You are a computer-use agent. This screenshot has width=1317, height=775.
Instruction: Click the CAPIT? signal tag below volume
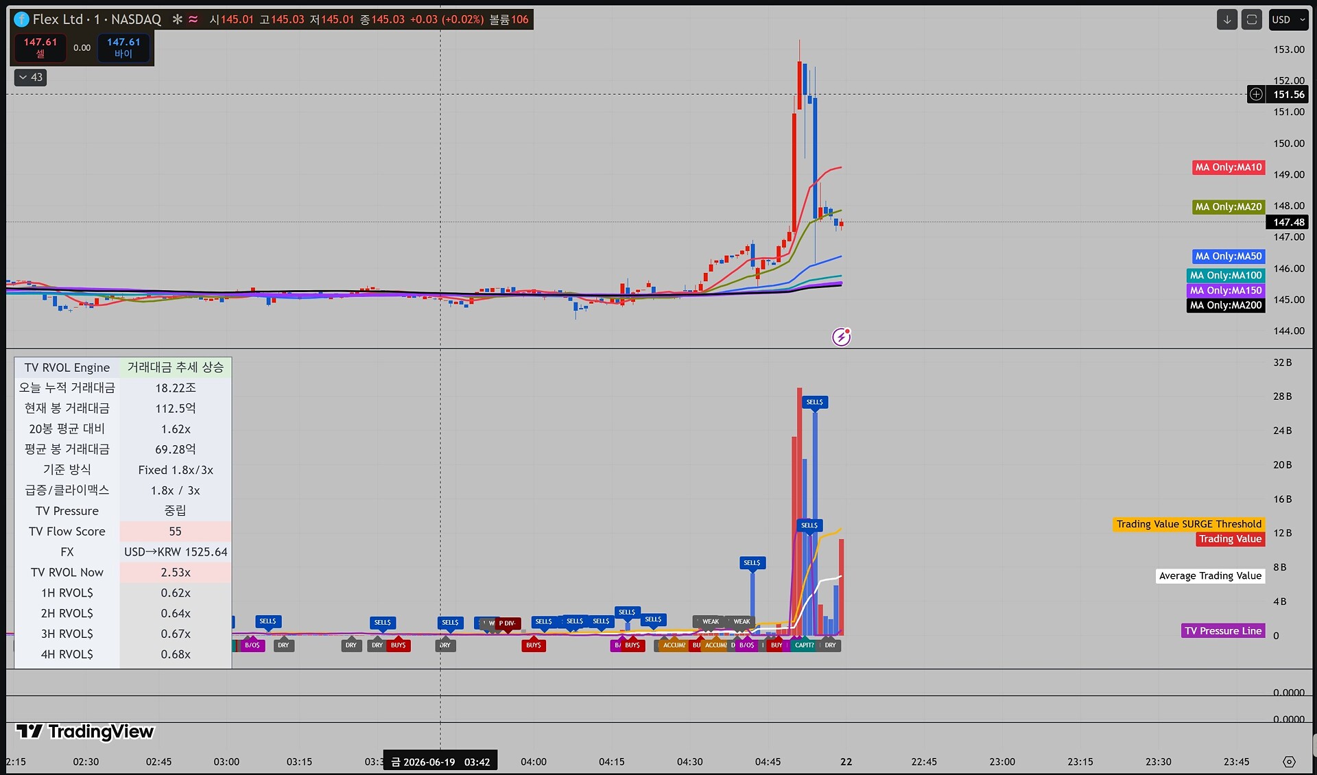click(x=804, y=645)
